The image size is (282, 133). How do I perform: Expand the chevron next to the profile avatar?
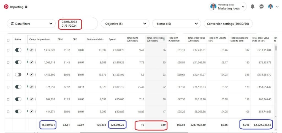pos(277,7)
